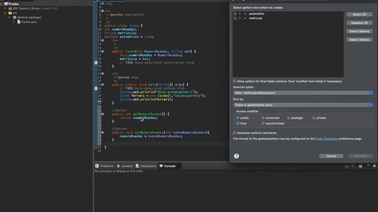Click the Coche.java file icon
Viewport: 378px width, 212px height.
[19, 22]
